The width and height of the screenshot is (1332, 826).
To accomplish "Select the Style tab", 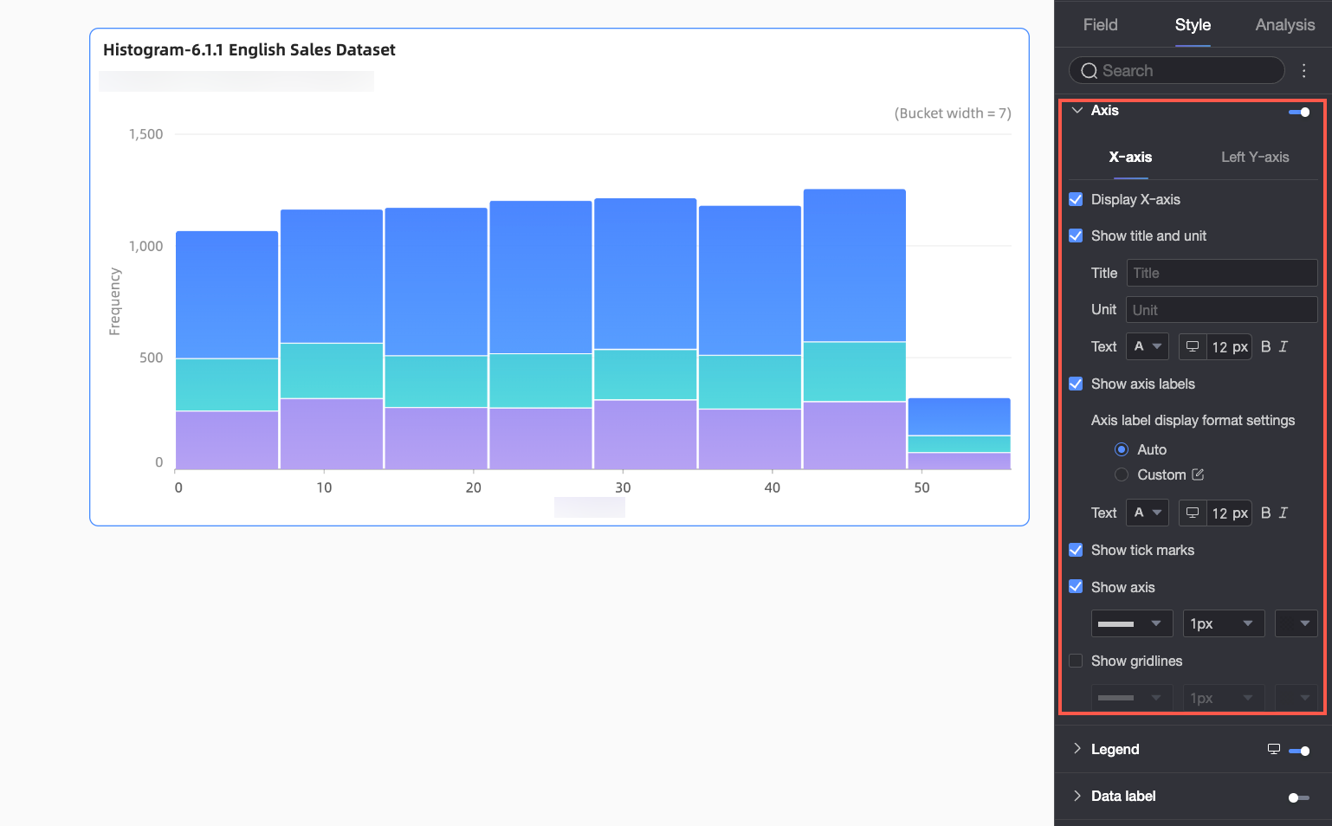I will click(x=1193, y=25).
